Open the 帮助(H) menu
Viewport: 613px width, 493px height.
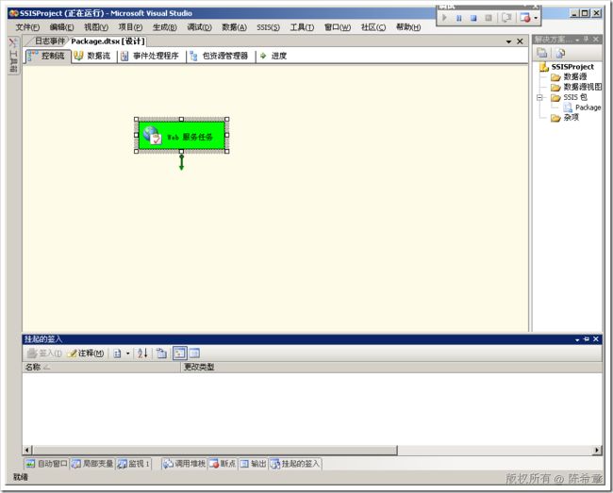pos(408,27)
